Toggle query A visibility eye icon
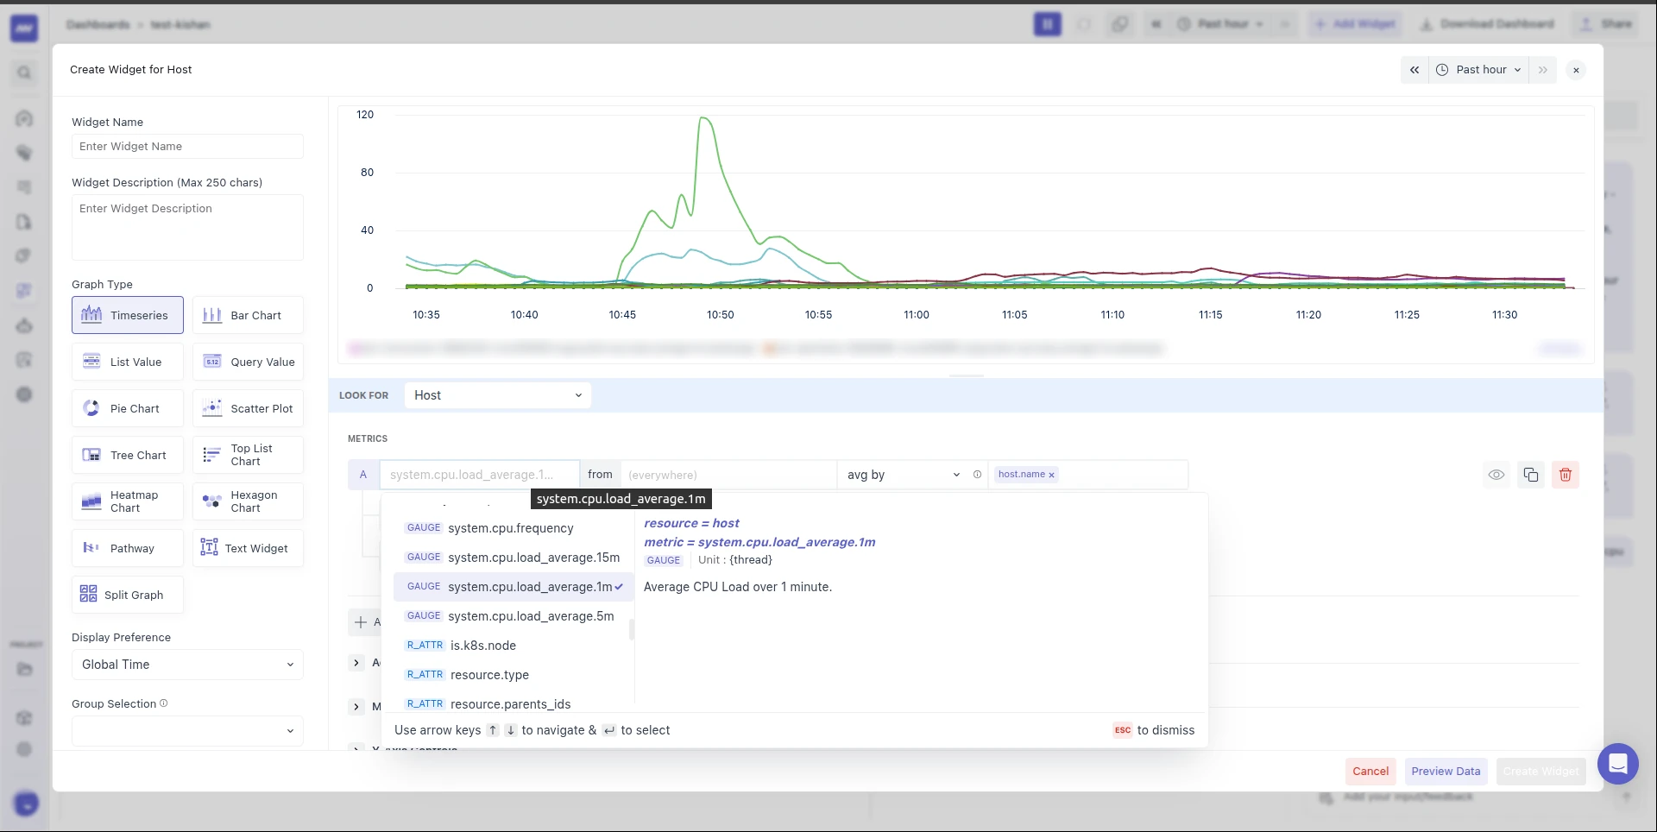 tap(1496, 475)
